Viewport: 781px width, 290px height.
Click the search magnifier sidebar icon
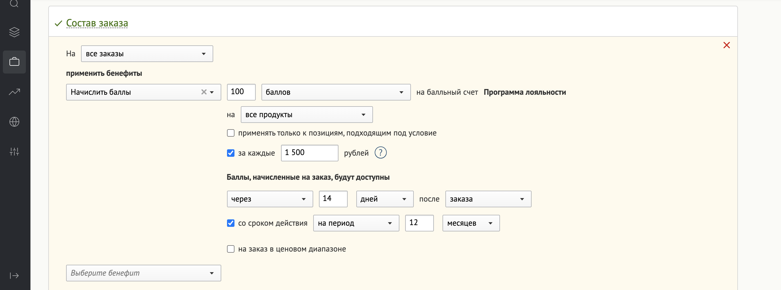14,4
